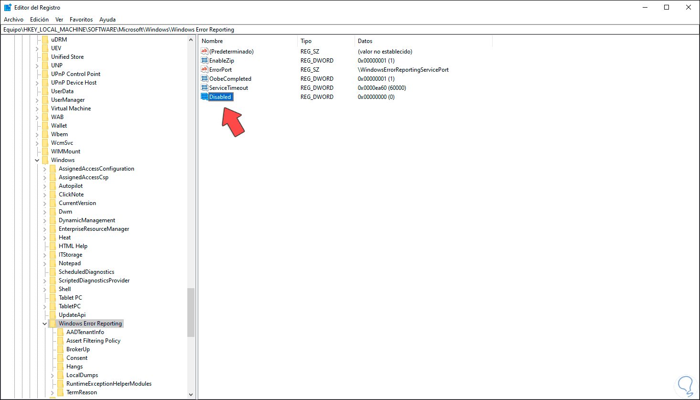Expand the LocalDumps subkey
The width and height of the screenshot is (700, 400).
click(52, 375)
